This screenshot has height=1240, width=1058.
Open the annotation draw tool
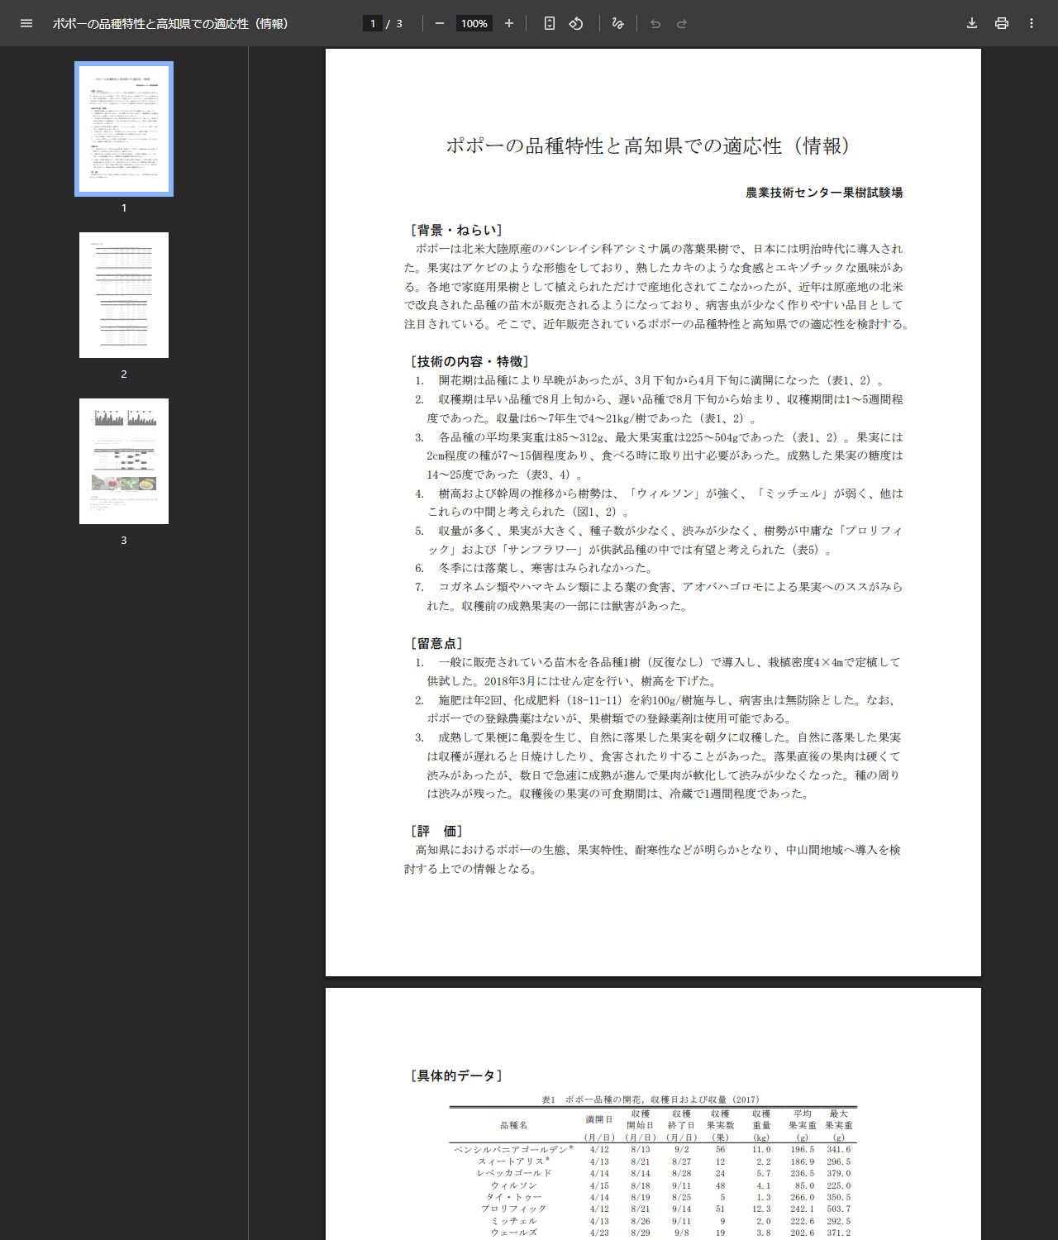(x=617, y=23)
